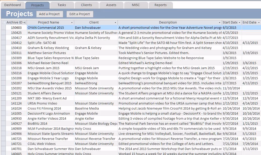261x155 pixels.
Task: Click client cell Dan Schwabauer for OYAN row
Action: coord(96,28)
